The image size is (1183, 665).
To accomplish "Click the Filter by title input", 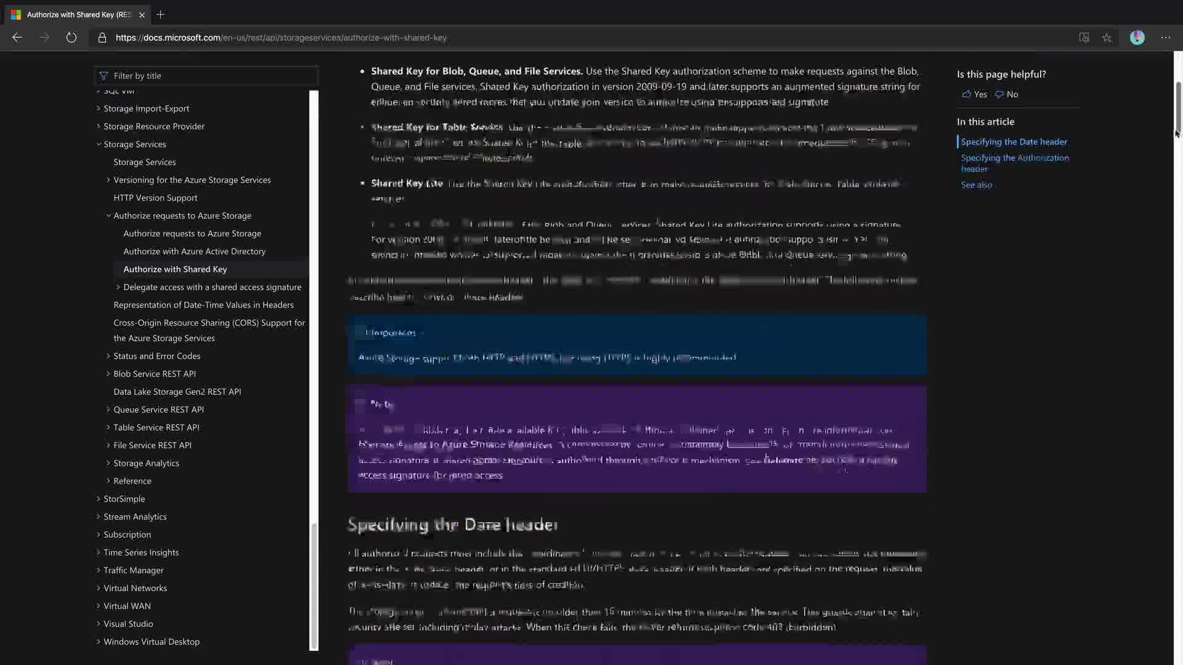I will pyautogui.click(x=206, y=76).
